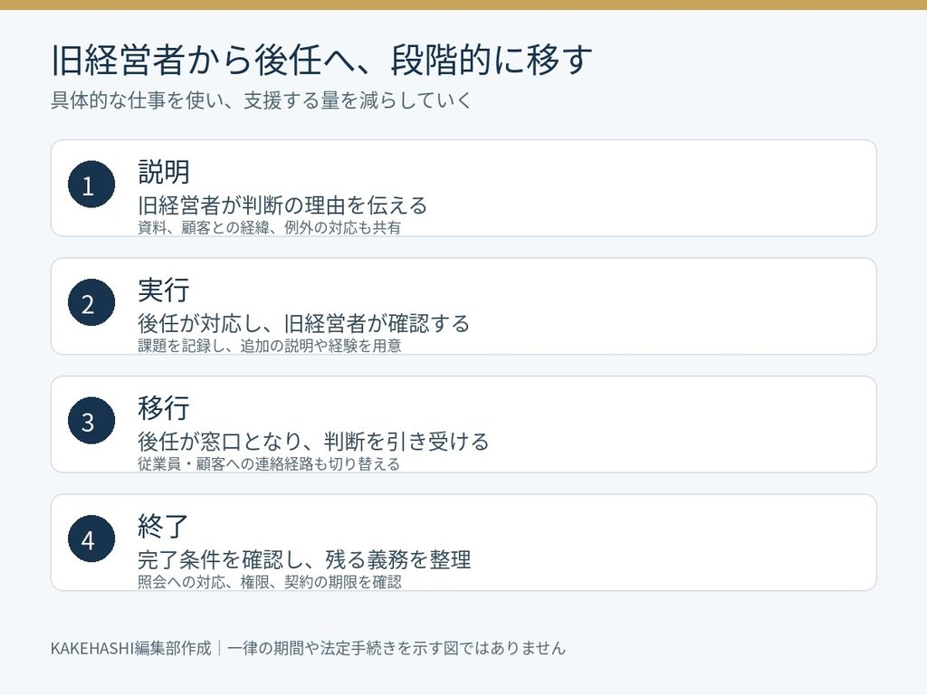This screenshot has height=695, width=927.
Task: Click the 移行 step heading
Action: pyautogui.click(x=164, y=408)
